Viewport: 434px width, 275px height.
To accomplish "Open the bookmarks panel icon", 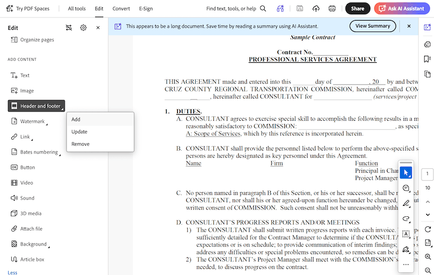I will click(x=427, y=59).
